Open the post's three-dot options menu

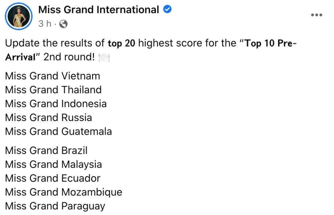coord(316,15)
